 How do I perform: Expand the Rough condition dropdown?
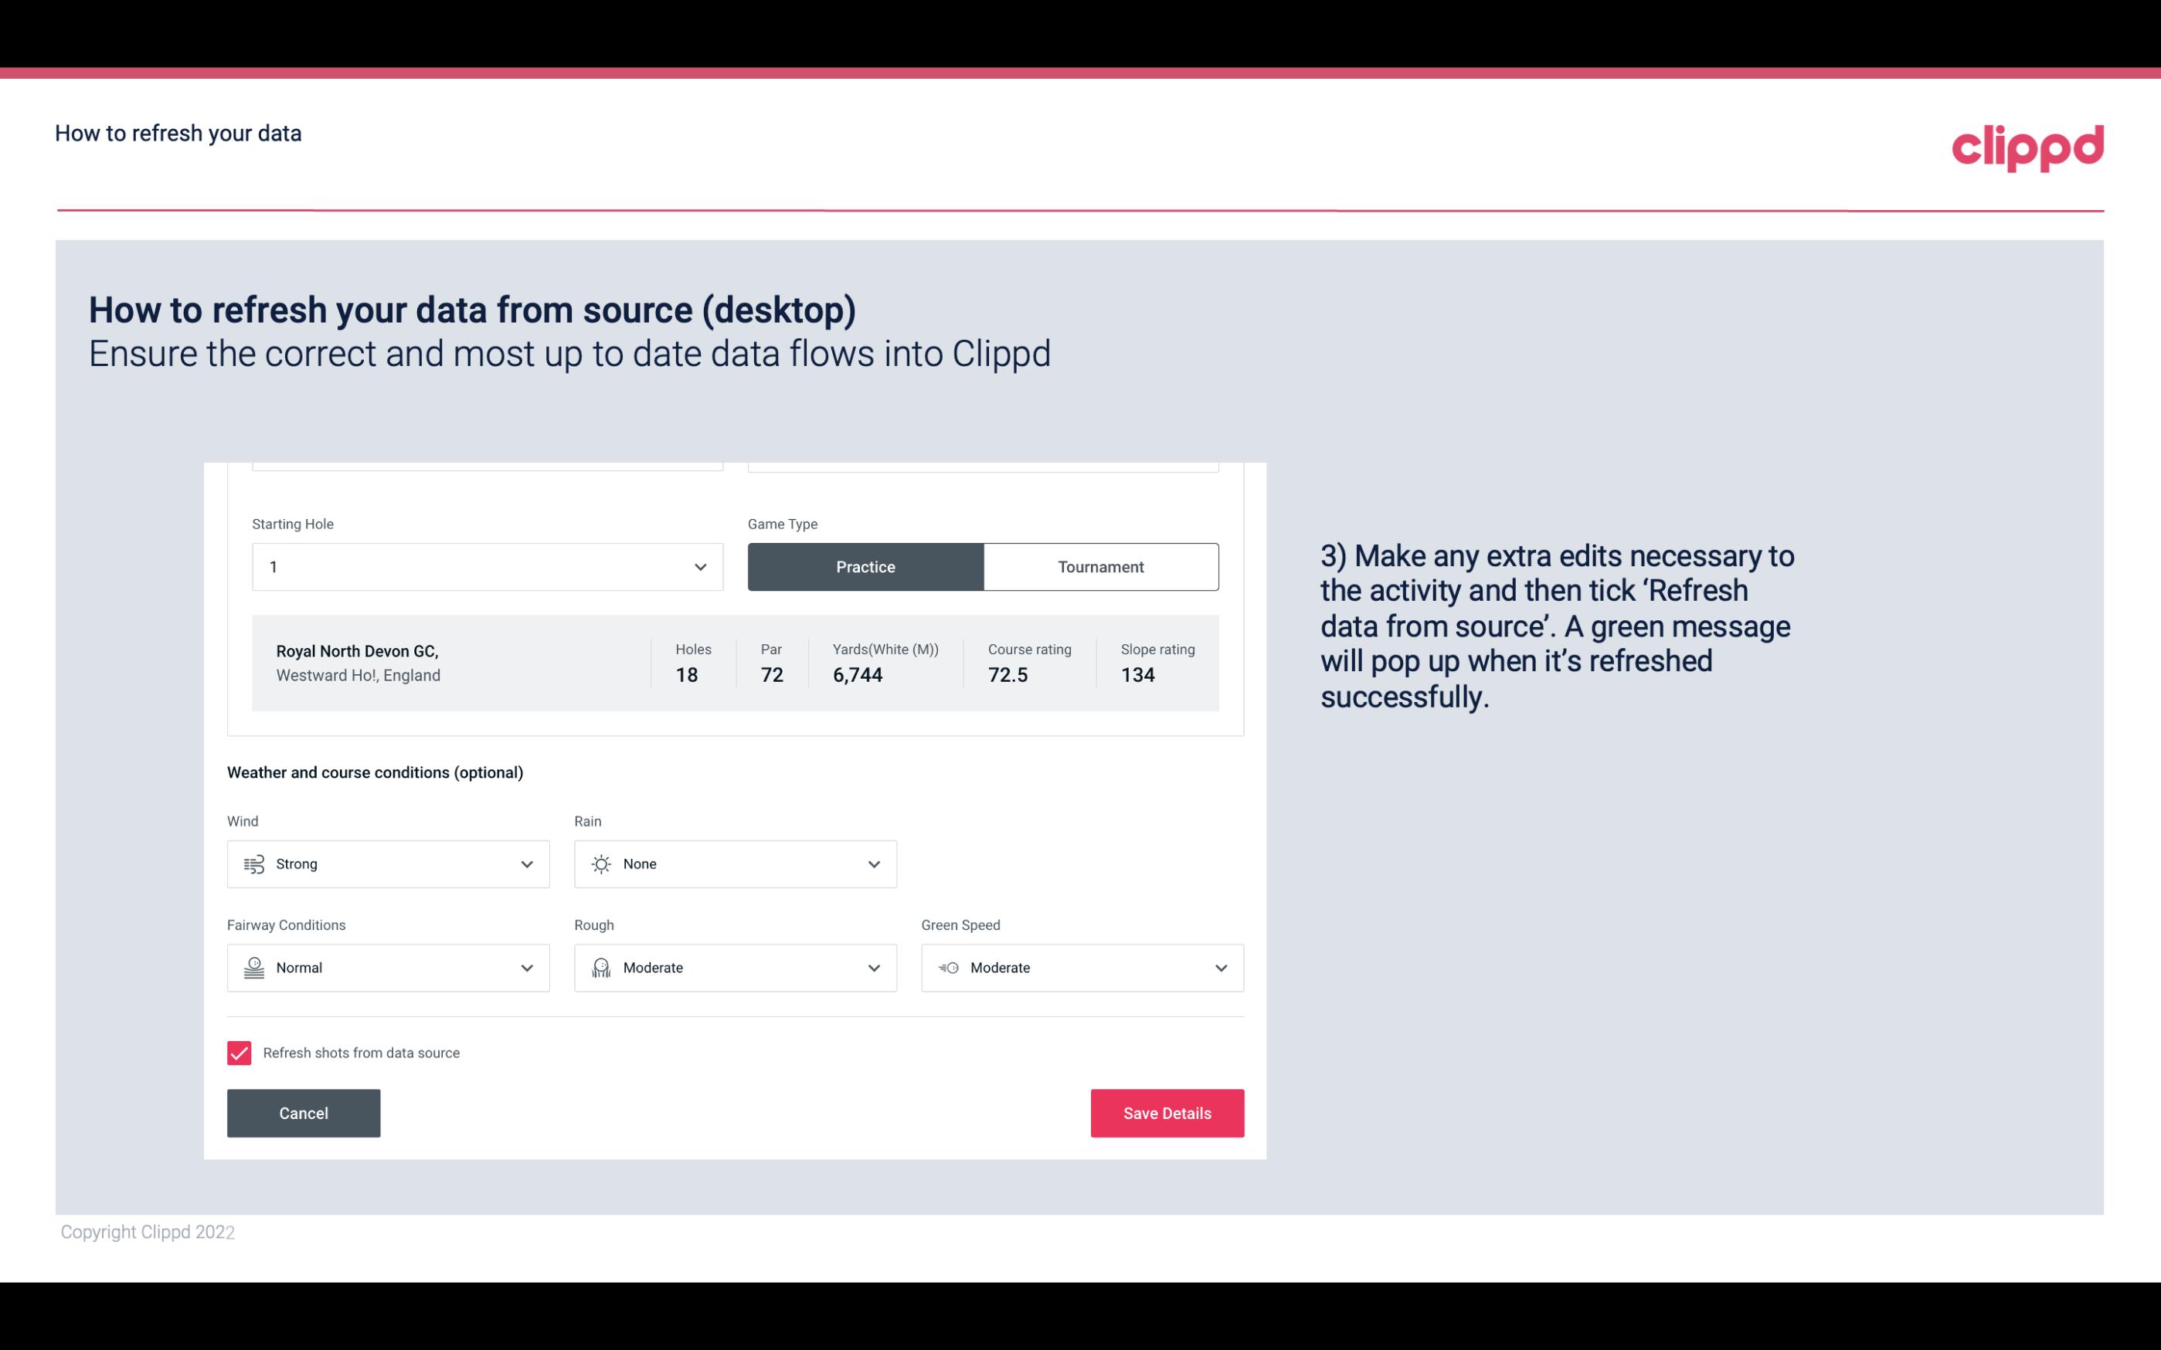click(x=873, y=968)
